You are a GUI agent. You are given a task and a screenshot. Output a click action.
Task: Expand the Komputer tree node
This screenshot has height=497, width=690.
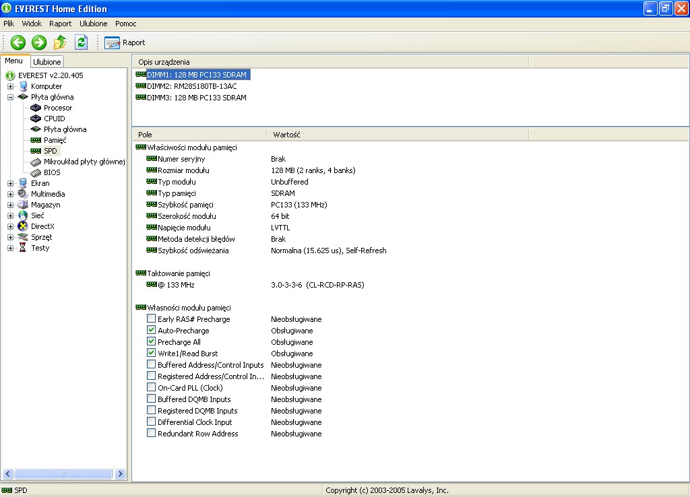tap(10, 87)
